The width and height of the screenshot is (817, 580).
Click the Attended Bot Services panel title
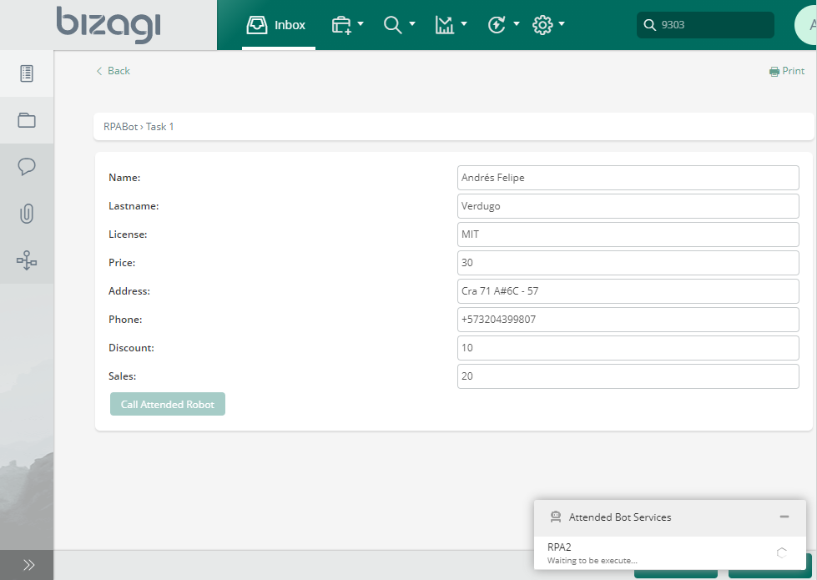point(619,517)
